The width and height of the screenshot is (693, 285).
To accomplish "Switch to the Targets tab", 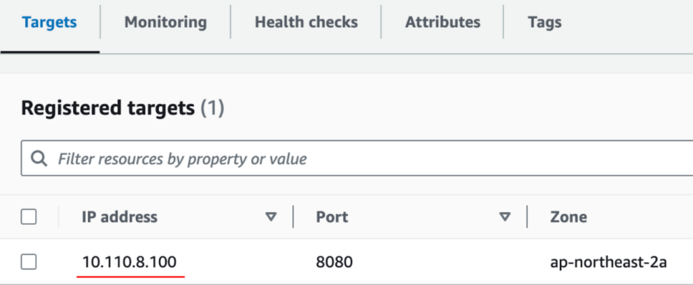I will (49, 22).
